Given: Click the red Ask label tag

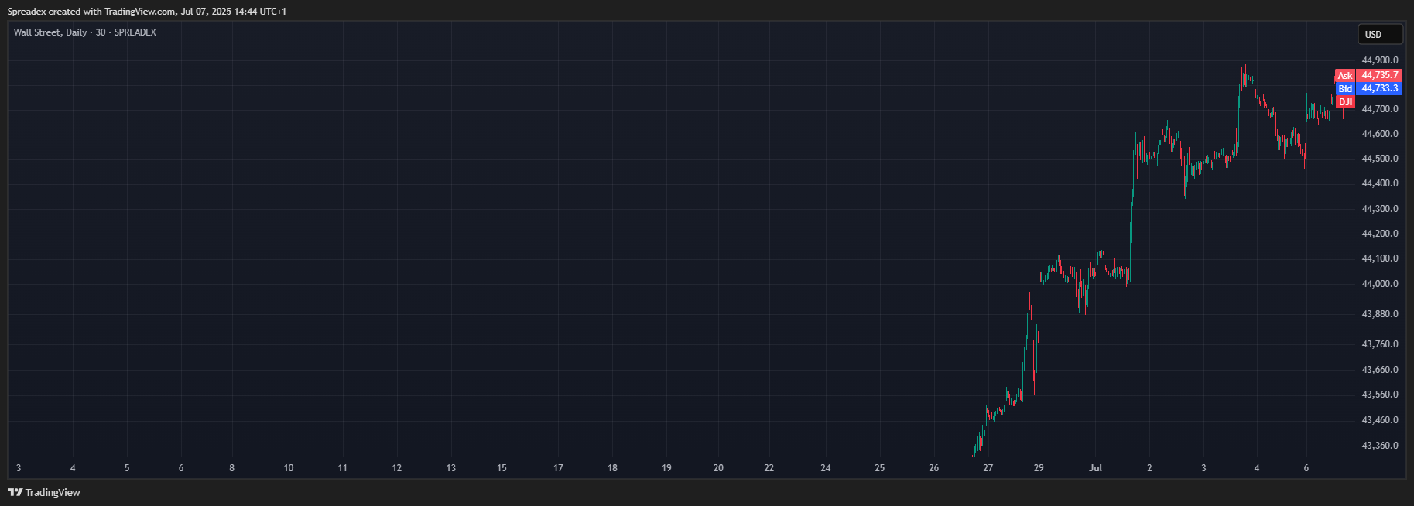Looking at the screenshot, I should click(1345, 76).
